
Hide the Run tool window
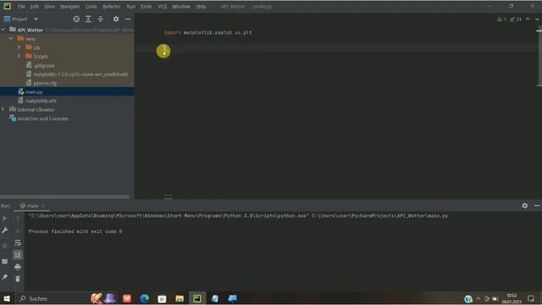(x=537, y=206)
